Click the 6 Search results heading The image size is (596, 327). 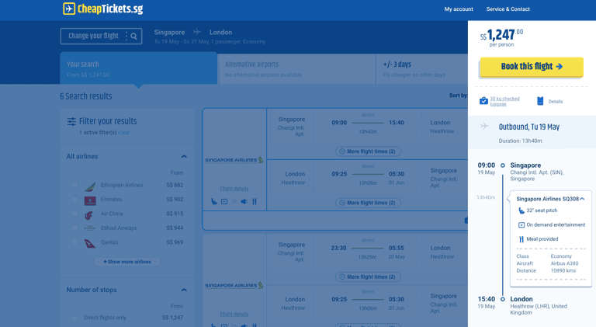86,96
